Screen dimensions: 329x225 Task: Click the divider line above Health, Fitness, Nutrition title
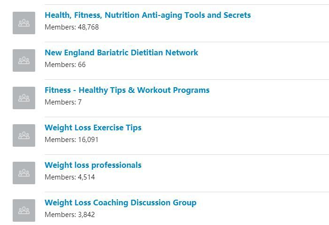pos(187,4)
